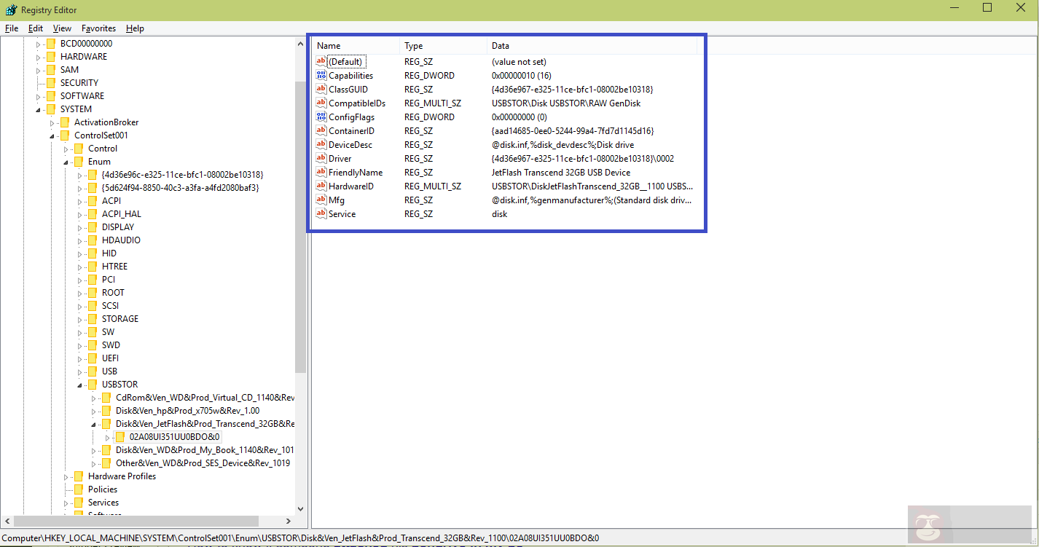The image size is (1039, 547).
Task: Click the folder icon beside USBSTOR
Action: click(x=92, y=385)
